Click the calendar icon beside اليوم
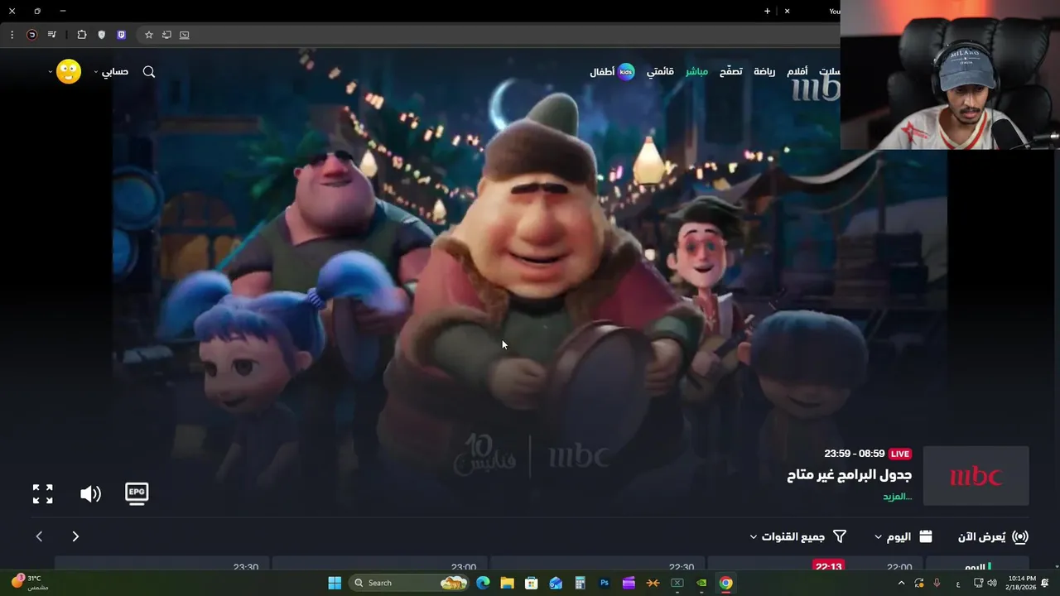The image size is (1060, 596). (926, 536)
